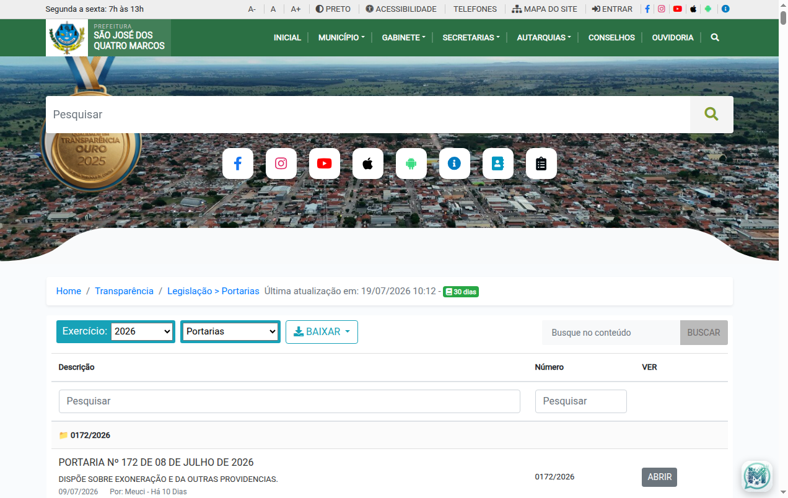788x498 pixels.
Task: Open Android app icon in top utility bar
Action: 708,9
